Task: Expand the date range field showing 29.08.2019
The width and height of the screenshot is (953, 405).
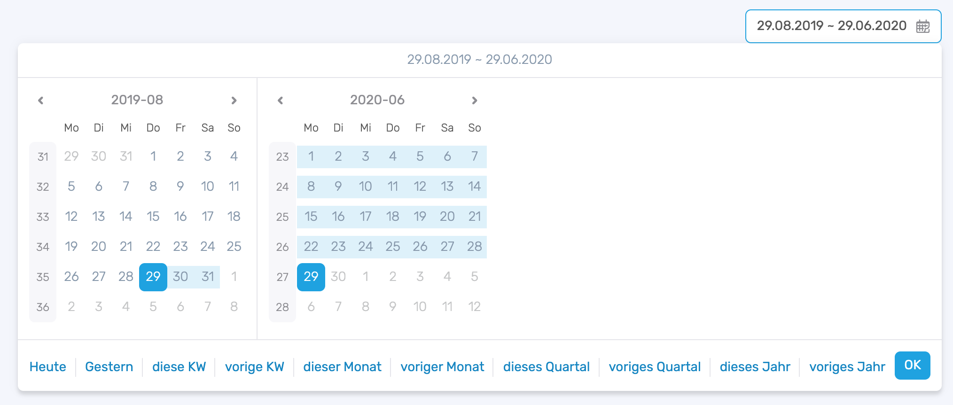Action: click(x=832, y=26)
